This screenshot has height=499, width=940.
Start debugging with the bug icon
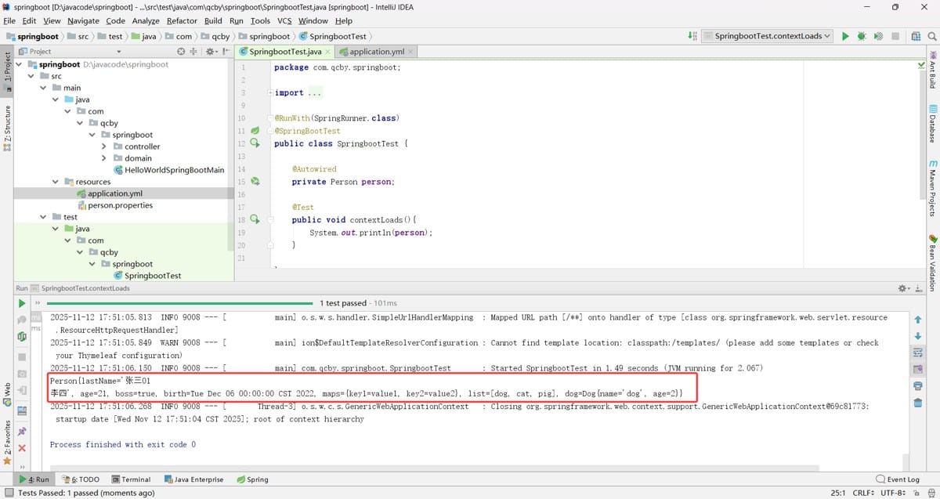[x=862, y=36]
